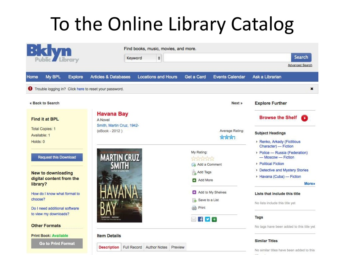Viewport: 341px width, 255px height.
Task: Share on Twitter icon
Action: [207, 219]
